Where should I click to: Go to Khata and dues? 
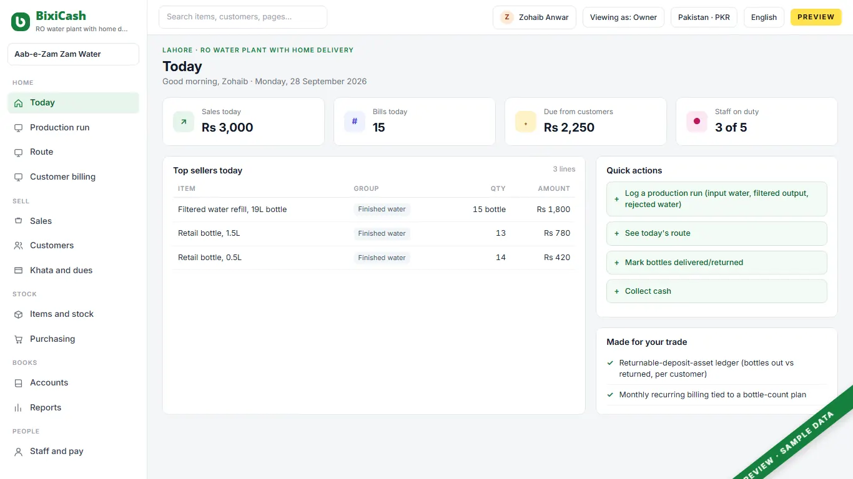point(73,271)
